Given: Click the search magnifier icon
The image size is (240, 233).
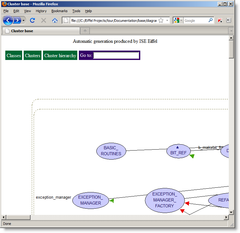Looking at the screenshot, I should click(211, 20).
